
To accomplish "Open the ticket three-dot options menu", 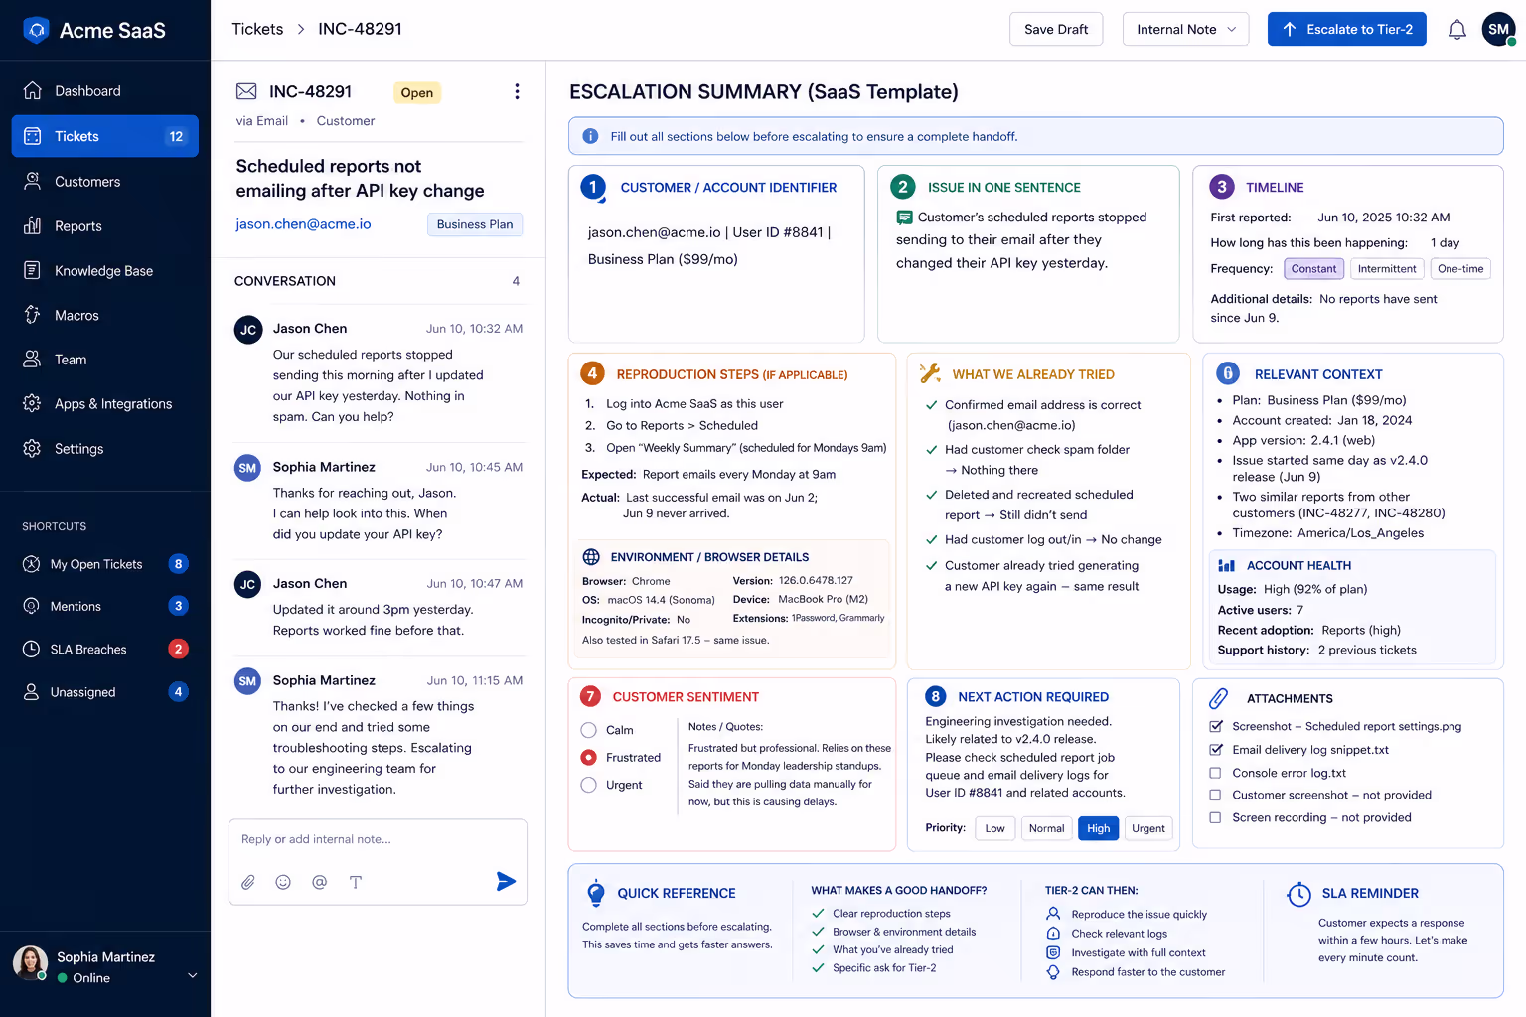I will click(517, 91).
